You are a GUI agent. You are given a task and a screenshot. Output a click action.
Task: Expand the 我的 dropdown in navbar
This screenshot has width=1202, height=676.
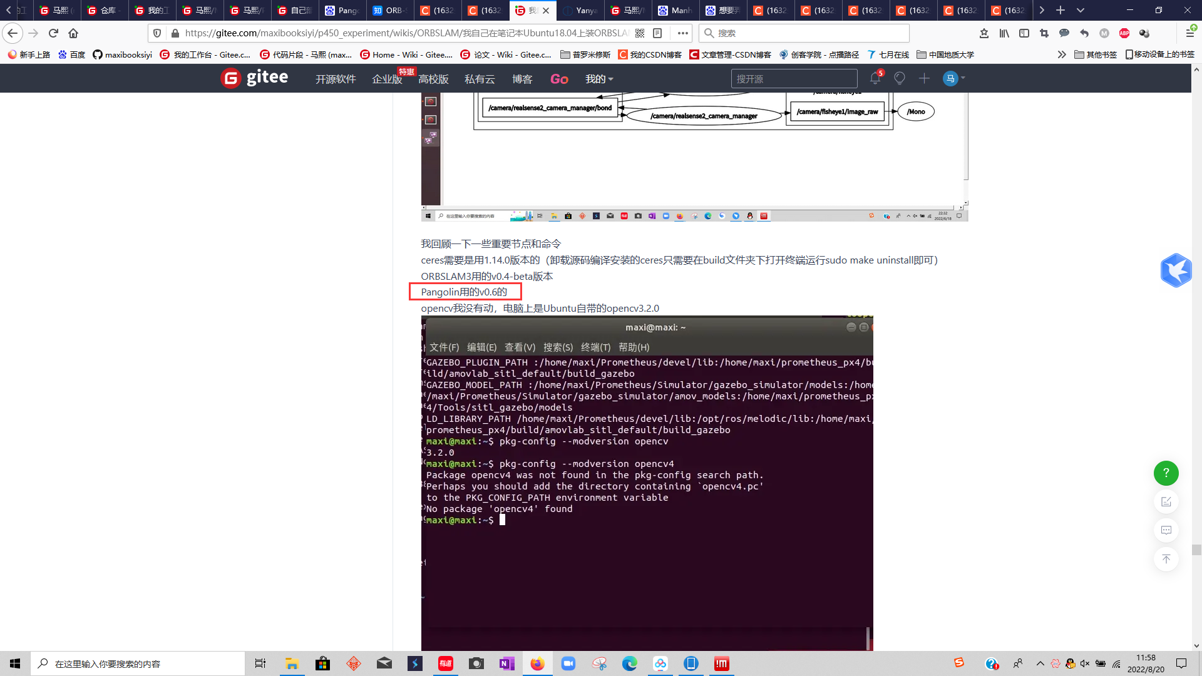[599, 79]
